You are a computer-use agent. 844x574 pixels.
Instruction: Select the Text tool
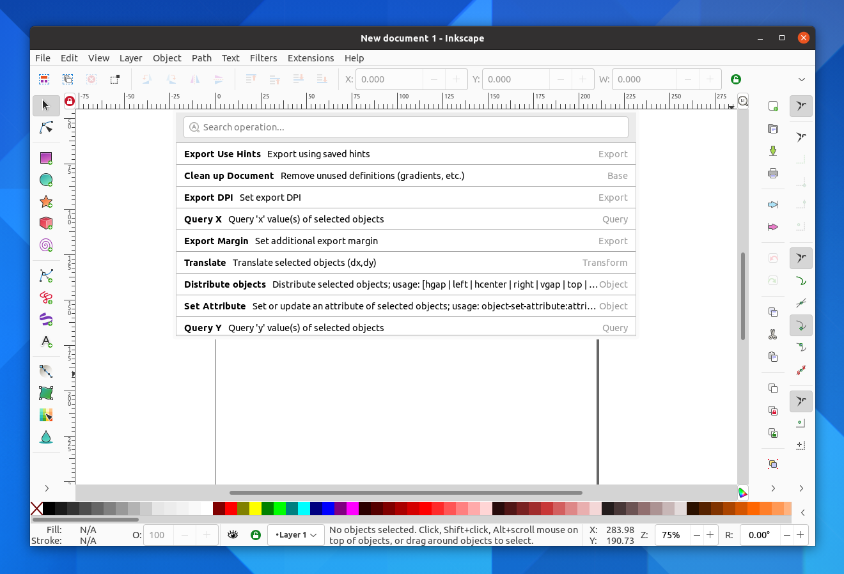(x=46, y=341)
